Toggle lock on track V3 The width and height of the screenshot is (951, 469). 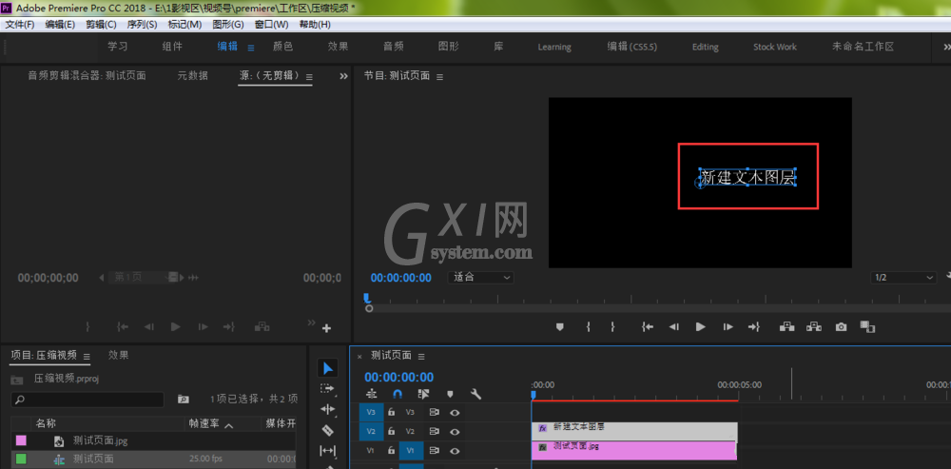[x=391, y=412]
